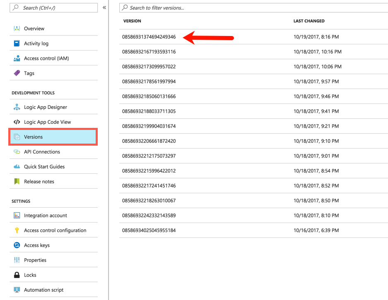Viewport: 388px width, 300px height.
Task: Open version 08586932218263010067
Action: click(x=149, y=201)
